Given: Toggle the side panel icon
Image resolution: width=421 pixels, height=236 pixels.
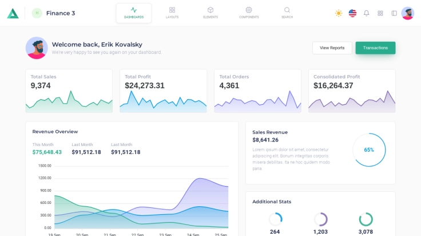Looking at the screenshot, I should pyautogui.click(x=394, y=13).
